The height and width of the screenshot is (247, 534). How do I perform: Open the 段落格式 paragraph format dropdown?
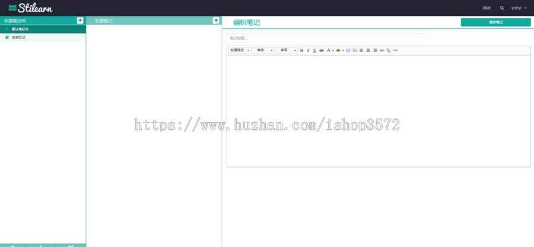click(240, 50)
